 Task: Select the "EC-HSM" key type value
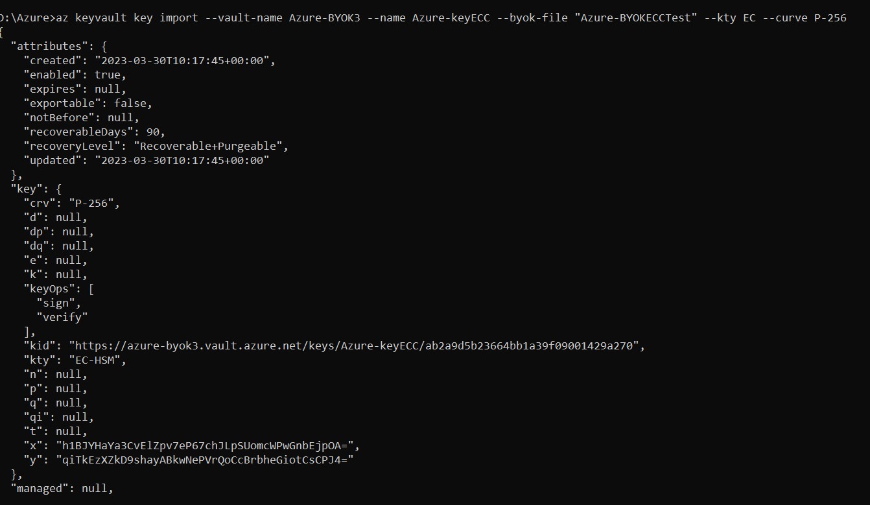pyautogui.click(x=95, y=360)
